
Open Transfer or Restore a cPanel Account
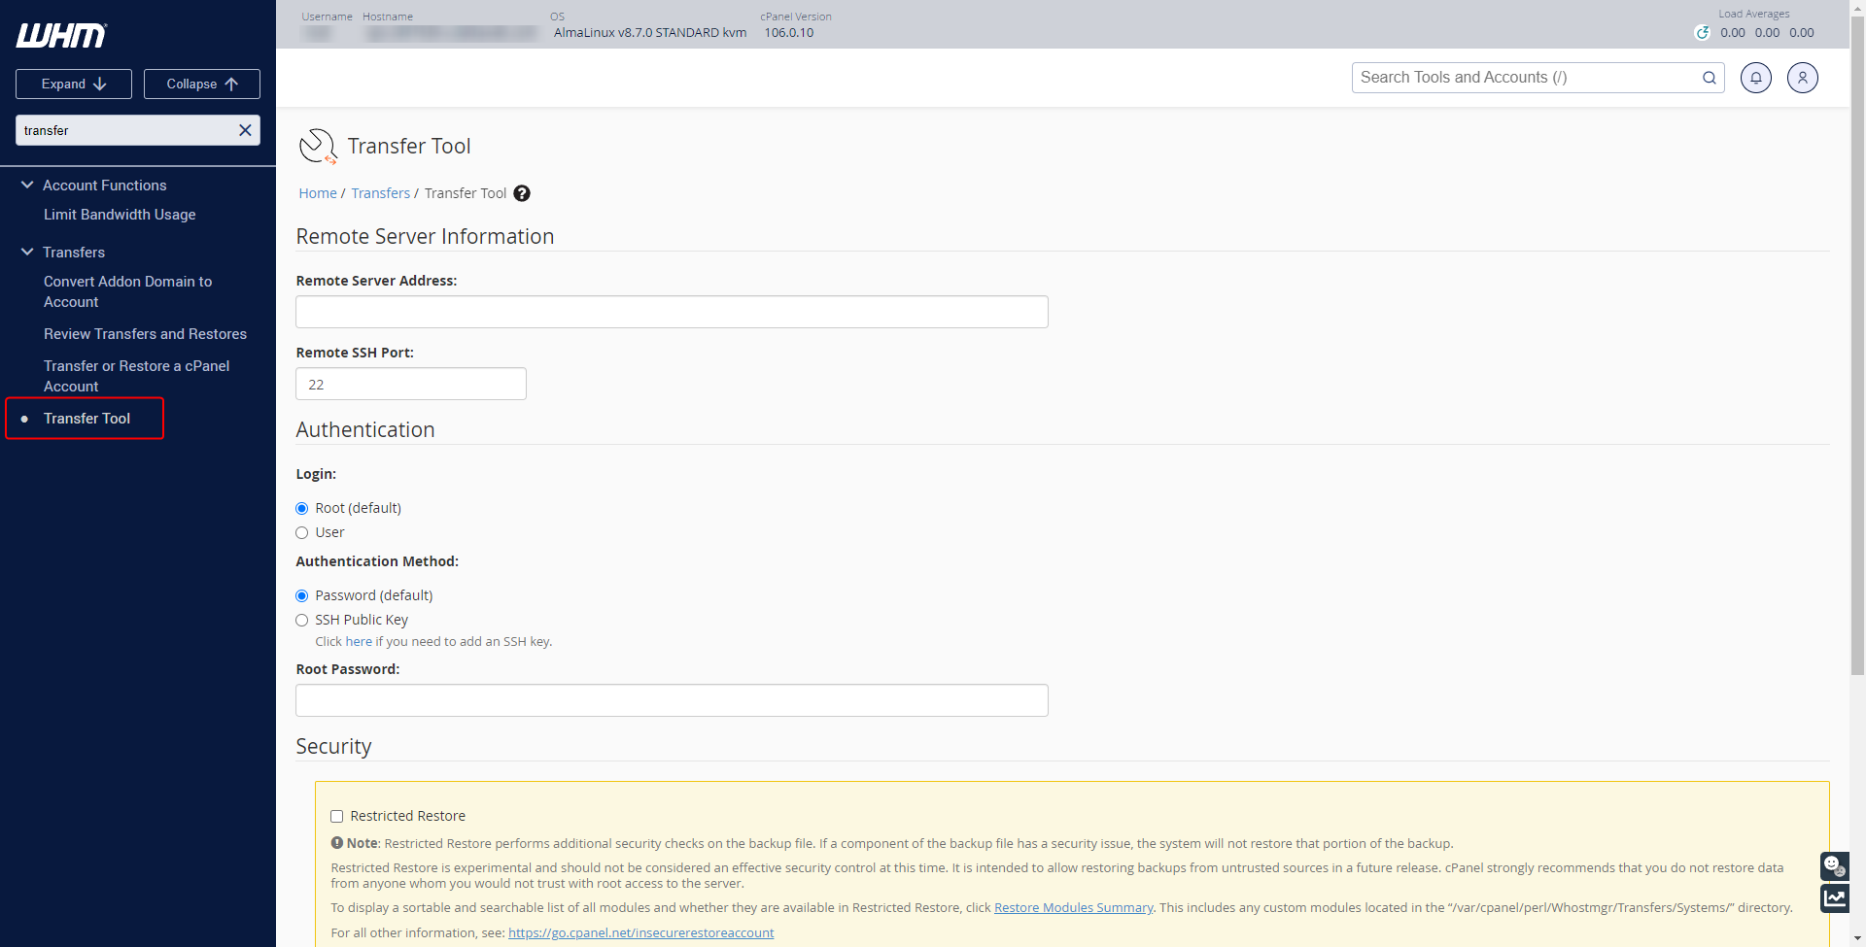click(x=136, y=376)
